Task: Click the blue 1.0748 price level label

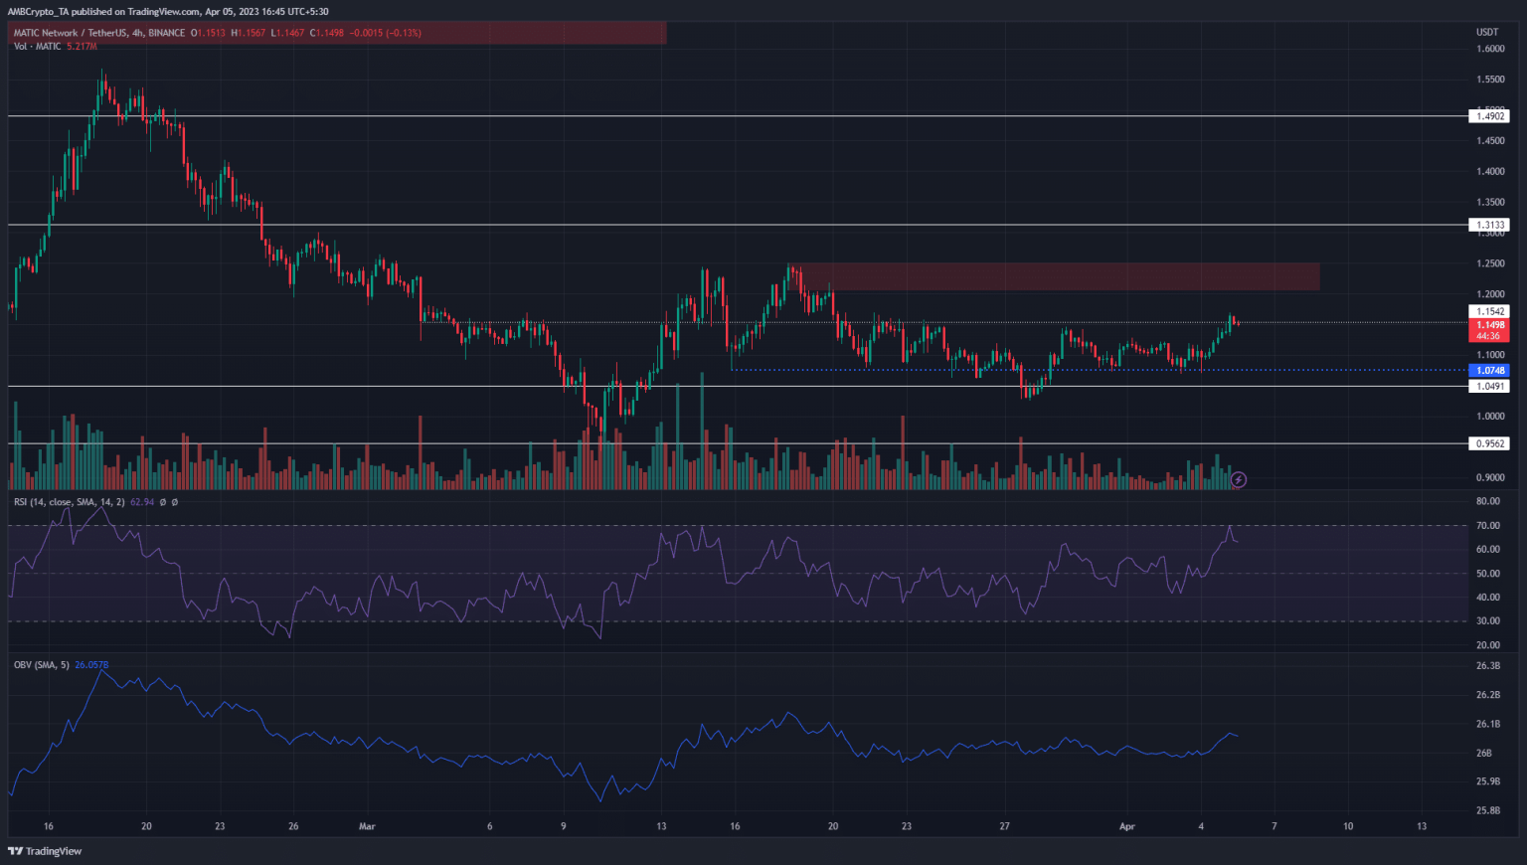Action: click(x=1489, y=370)
